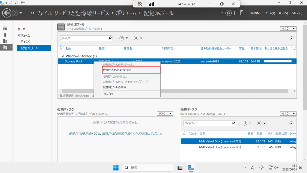This screenshot has height=173, width=307.
Task: Open Server Manager from the taskbar
Action: click(x=191, y=168)
